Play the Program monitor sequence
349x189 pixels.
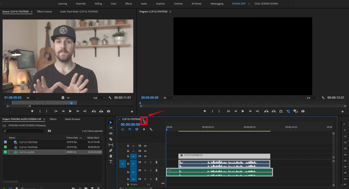pos(243,111)
